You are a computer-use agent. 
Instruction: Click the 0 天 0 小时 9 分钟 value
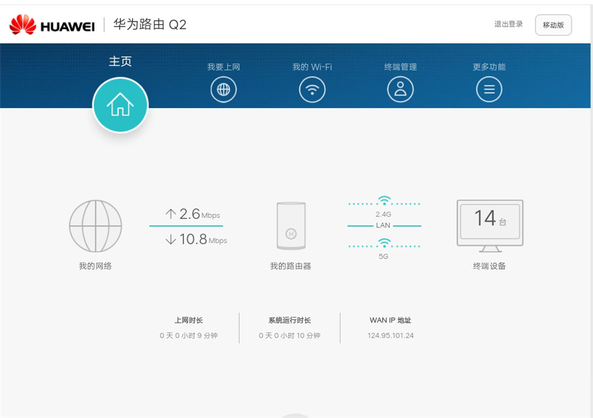point(188,336)
